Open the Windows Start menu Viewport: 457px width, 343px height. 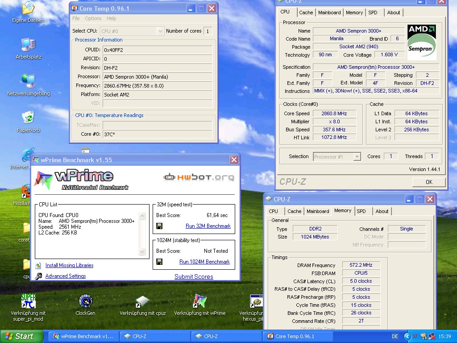click(x=22, y=336)
